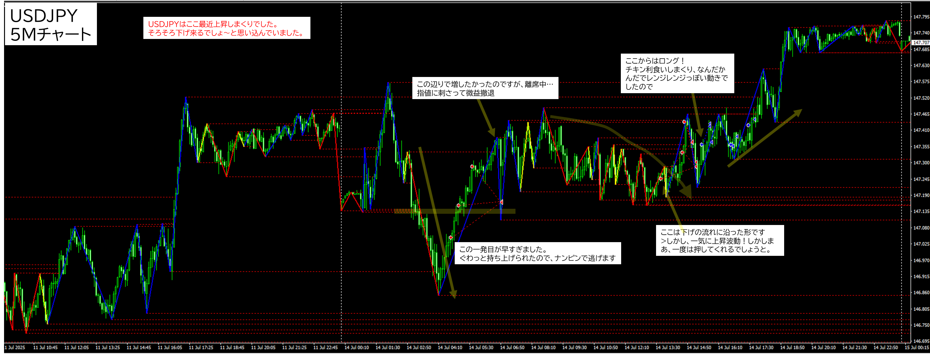Select price axis value 146.805

click(x=921, y=309)
